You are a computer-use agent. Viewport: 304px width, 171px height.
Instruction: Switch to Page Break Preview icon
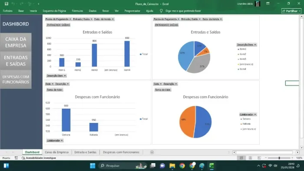259,158
